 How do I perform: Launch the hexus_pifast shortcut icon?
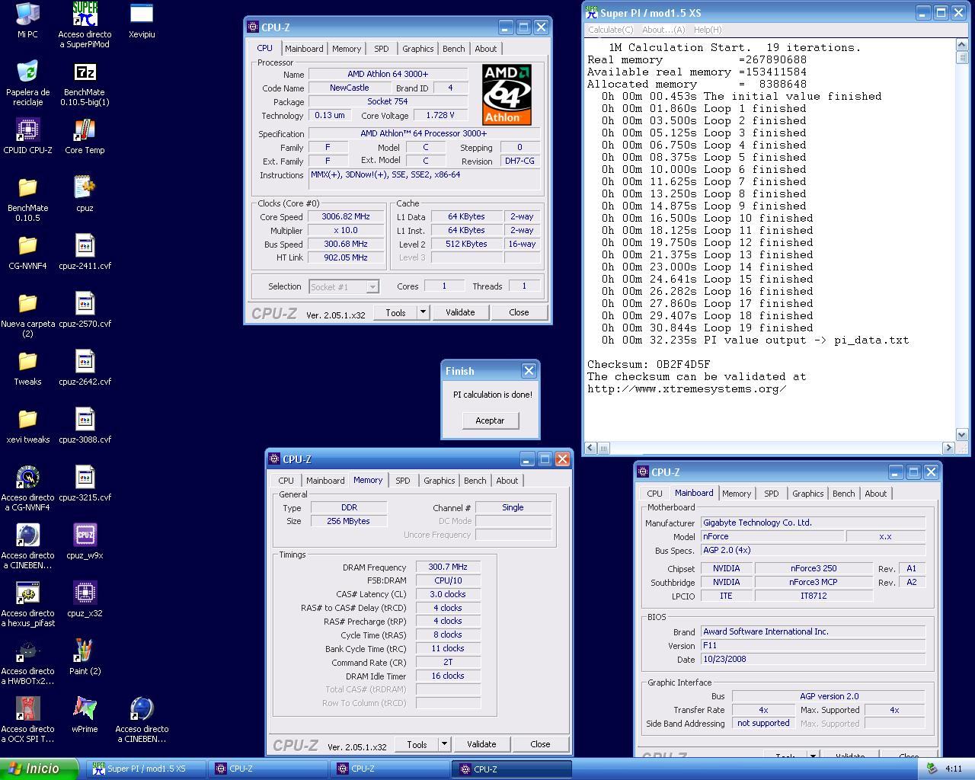(27, 593)
